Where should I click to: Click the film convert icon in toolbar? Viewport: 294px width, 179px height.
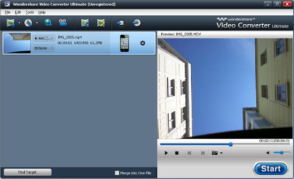[85, 23]
